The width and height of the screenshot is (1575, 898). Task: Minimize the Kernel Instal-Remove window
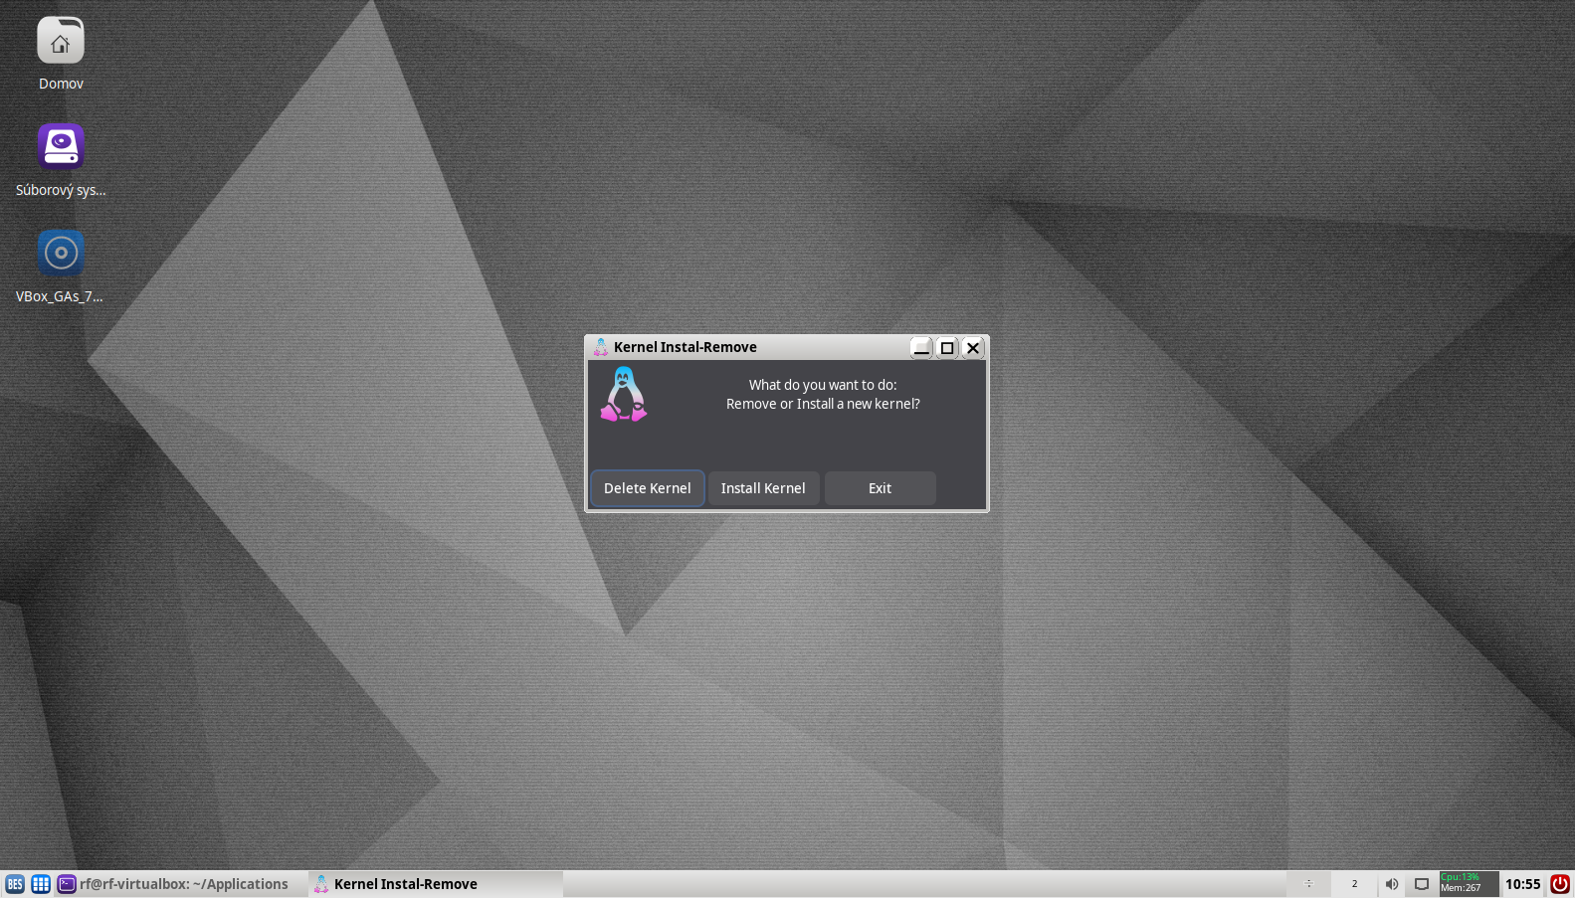pyautogui.click(x=921, y=347)
